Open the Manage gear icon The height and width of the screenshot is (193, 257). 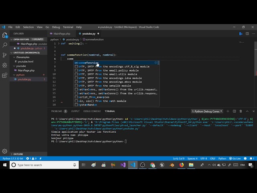[5, 151]
